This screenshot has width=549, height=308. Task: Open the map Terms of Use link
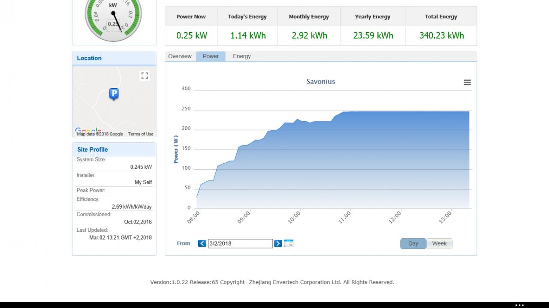(x=141, y=134)
